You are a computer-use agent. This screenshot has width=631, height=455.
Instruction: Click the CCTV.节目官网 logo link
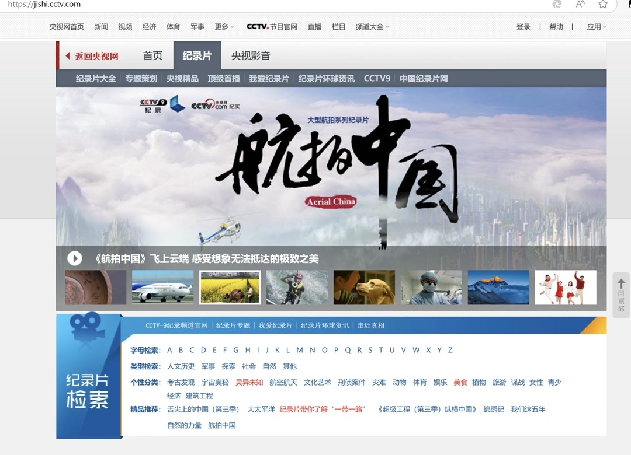tap(272, 26)
